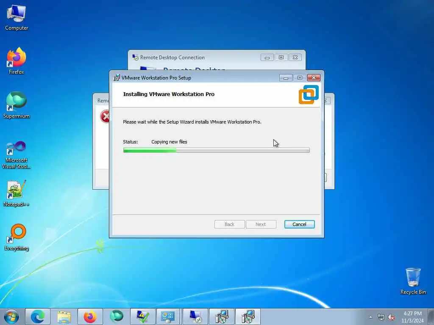This screenshot has width=434, height=325.
Task: Click the red error icon in background dialog
Action: click(105, 116)
